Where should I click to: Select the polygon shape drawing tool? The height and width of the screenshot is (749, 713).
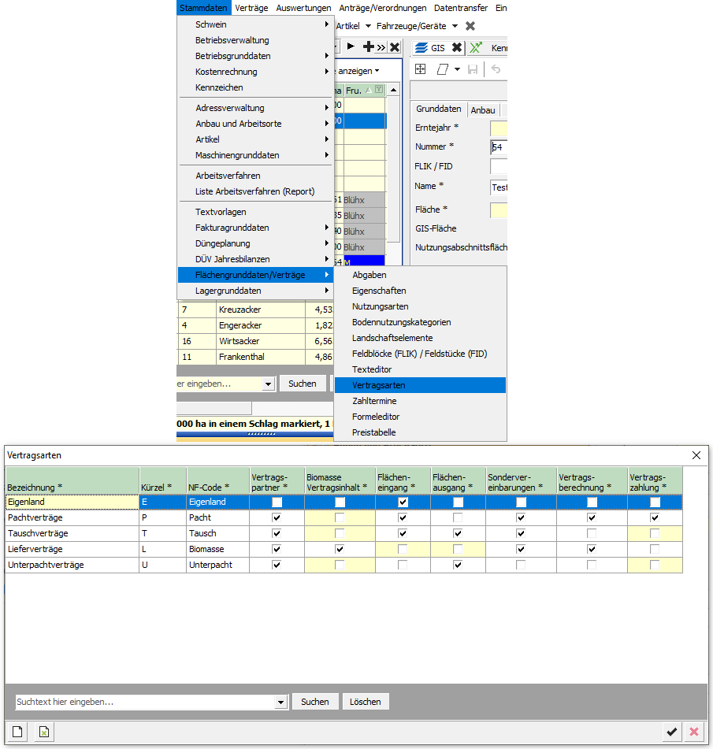(442, 69)
